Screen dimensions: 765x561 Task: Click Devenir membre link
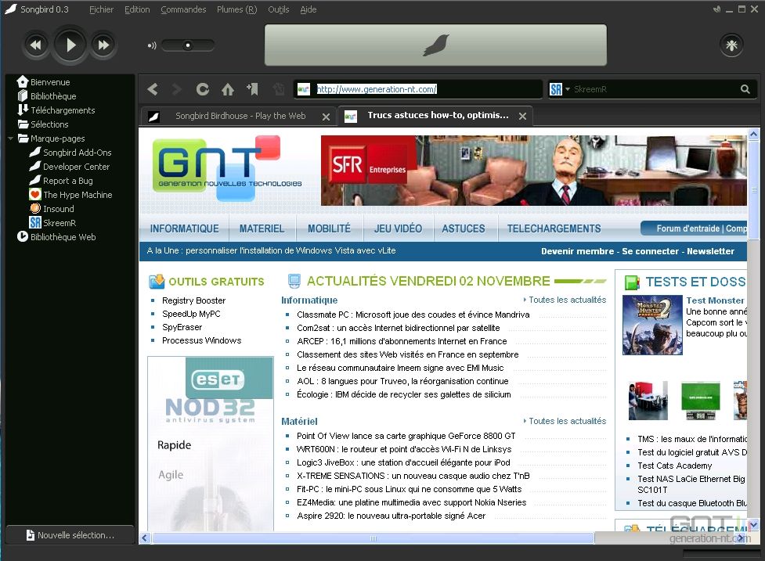pyautogui.click(x=577, y=251)
